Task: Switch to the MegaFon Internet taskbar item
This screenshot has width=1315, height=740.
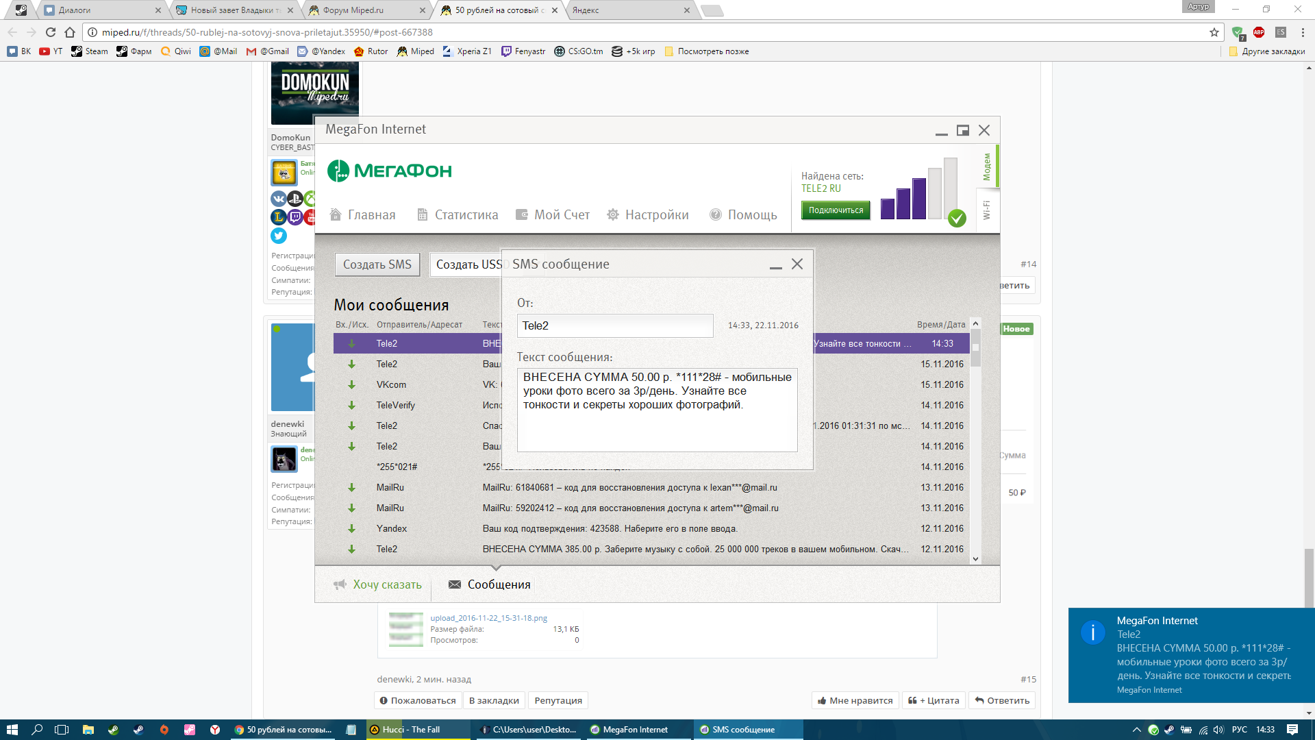Action: click(x=637, y=730)
